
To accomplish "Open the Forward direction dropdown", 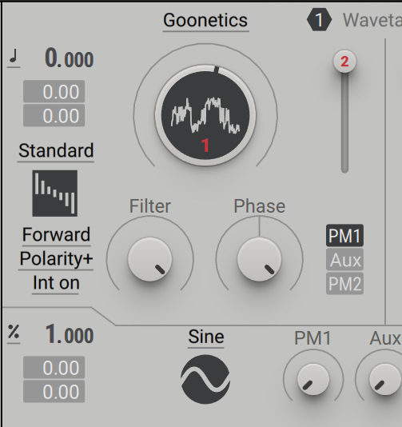I will coord(56,235).
